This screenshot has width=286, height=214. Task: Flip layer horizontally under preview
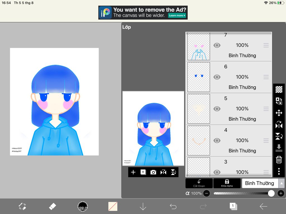(163, 172)
